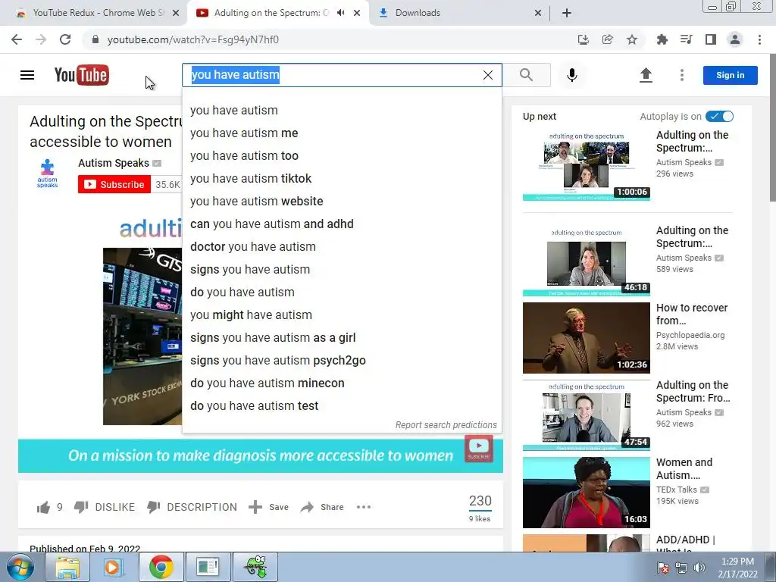Select "signs you have autism as a girl"
Image resolution: width=776 pixels, height=582 pixels.
point(342,338)
